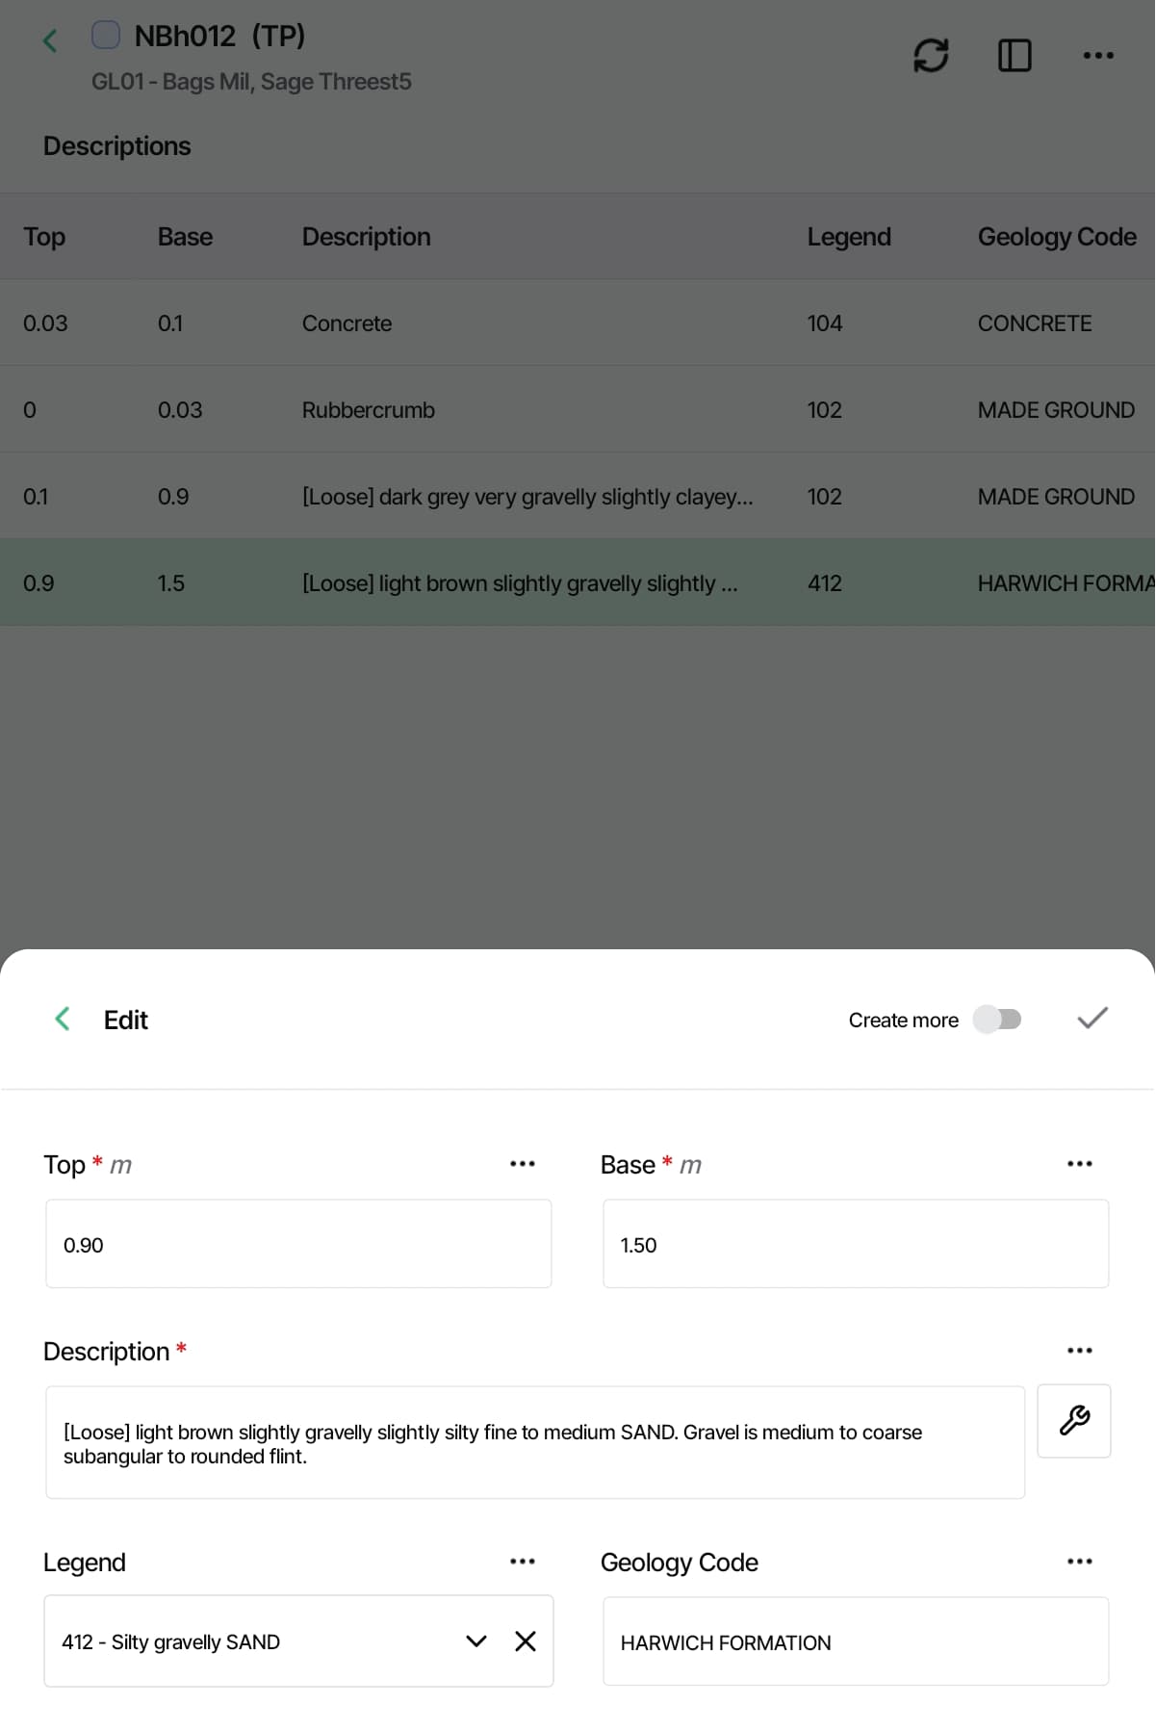
Task: Expand the Legend dropdown chevron
Action: [476, 1642]
